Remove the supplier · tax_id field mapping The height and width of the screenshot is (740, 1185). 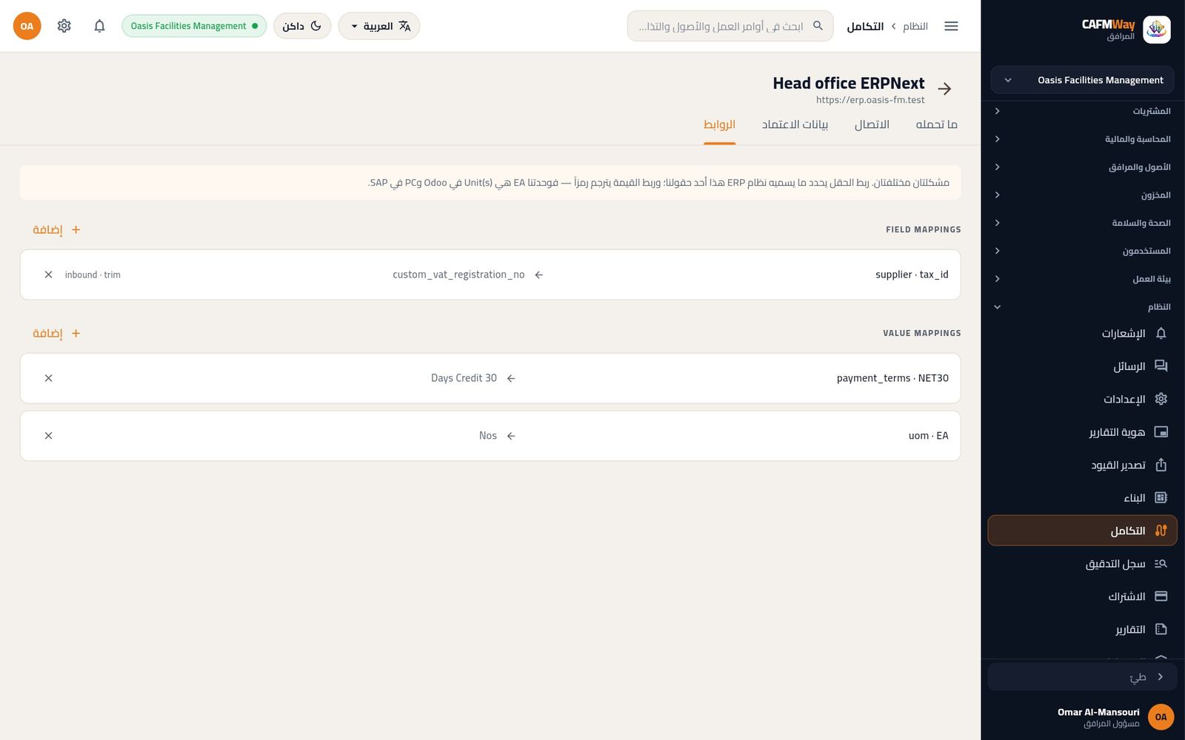(x=48, y=275)
